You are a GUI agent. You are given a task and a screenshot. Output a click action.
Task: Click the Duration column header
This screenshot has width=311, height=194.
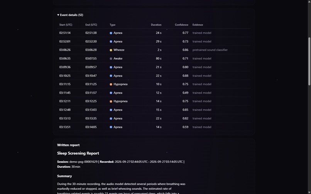156,25
